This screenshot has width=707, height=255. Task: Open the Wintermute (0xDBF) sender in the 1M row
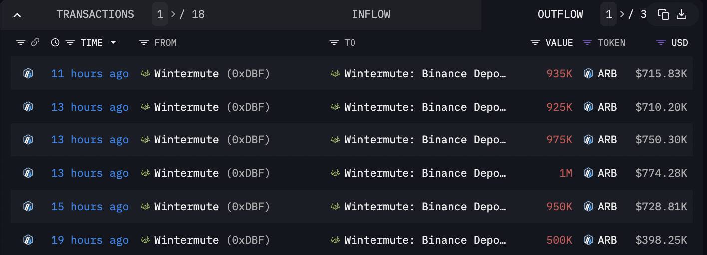point(212,173)
